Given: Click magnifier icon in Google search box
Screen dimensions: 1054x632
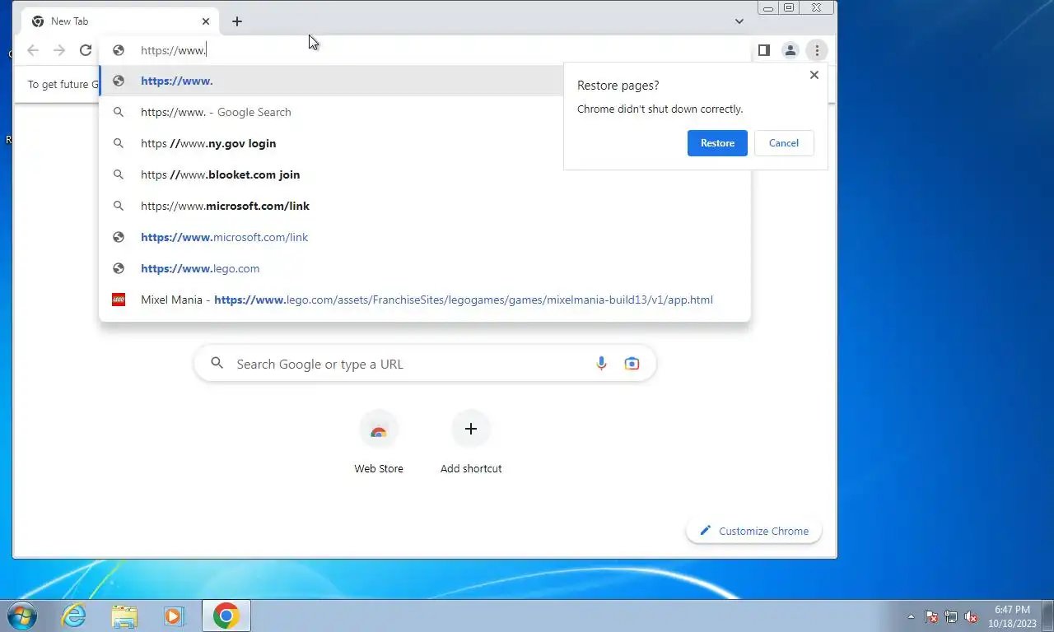Looking at the screenshot, I should pos(217,363).
